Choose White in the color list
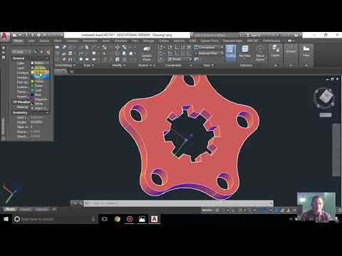 (40, 104)
